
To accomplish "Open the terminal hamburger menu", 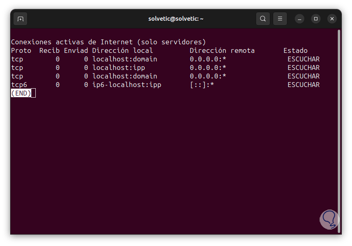I will click(280, 19).
